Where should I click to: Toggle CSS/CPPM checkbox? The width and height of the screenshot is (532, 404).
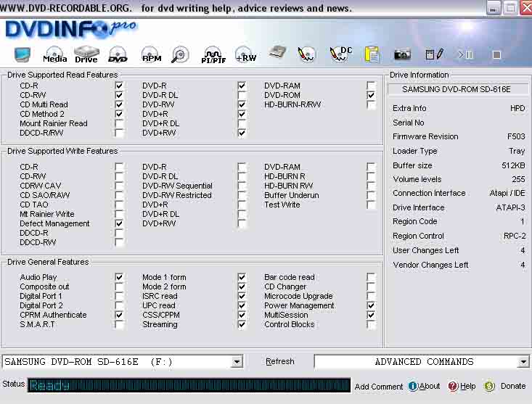242,315
